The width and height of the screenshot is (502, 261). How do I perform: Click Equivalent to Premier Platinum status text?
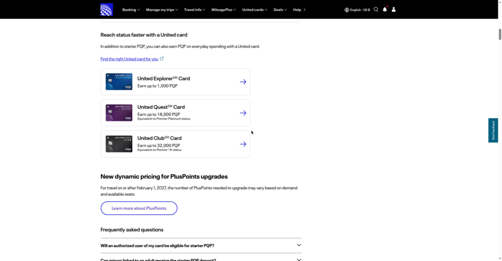click(164, 119)
